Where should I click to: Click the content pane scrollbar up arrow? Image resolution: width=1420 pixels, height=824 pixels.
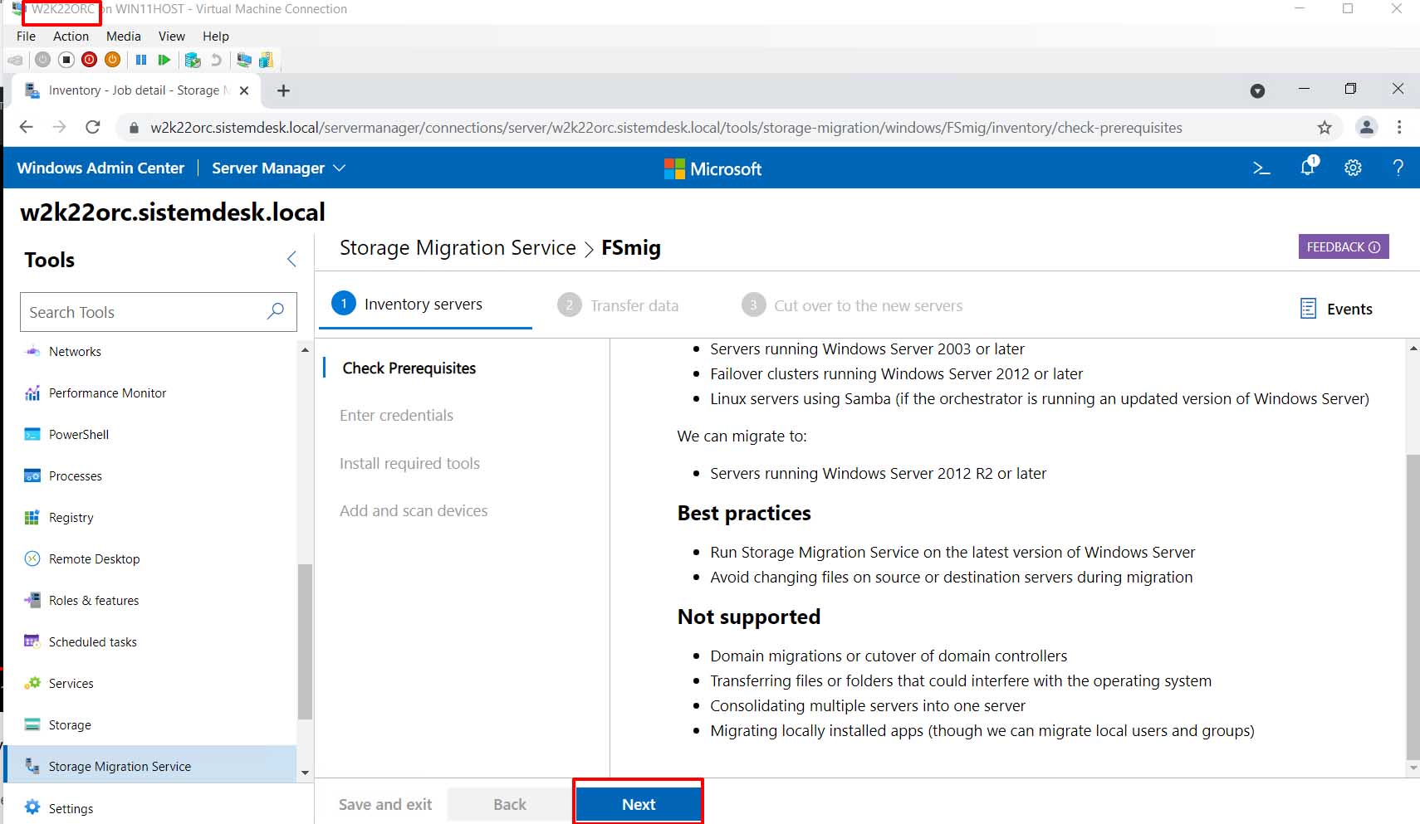pyautogui.click(x=1413, y=349)
